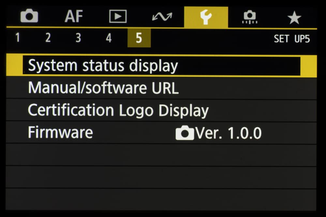Select the wireless communication functions tab icon

tap(162, 17)
